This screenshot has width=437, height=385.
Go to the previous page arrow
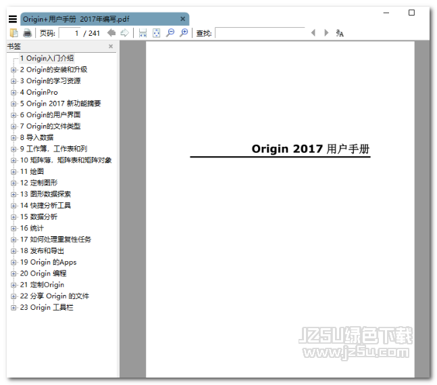click(111, 33)
